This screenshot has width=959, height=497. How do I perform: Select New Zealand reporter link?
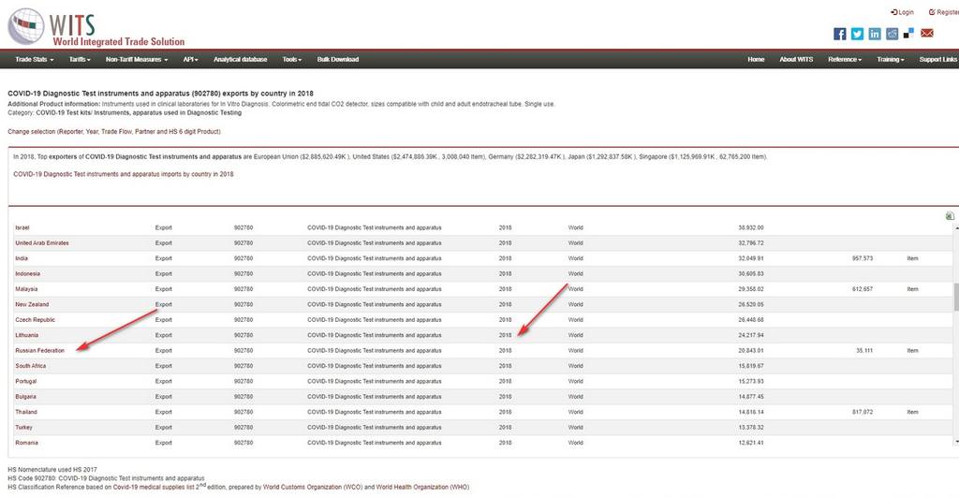click(32, 304)
